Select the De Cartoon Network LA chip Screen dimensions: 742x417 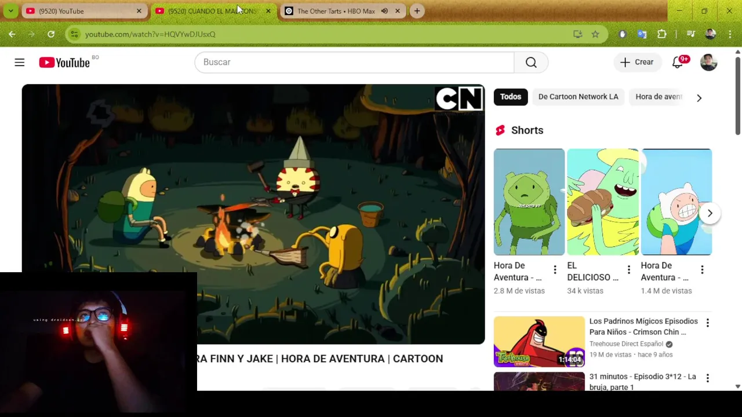[578, 97]
